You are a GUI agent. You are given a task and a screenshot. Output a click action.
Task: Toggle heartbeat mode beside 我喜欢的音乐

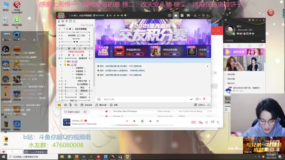[x=85, y=112]
